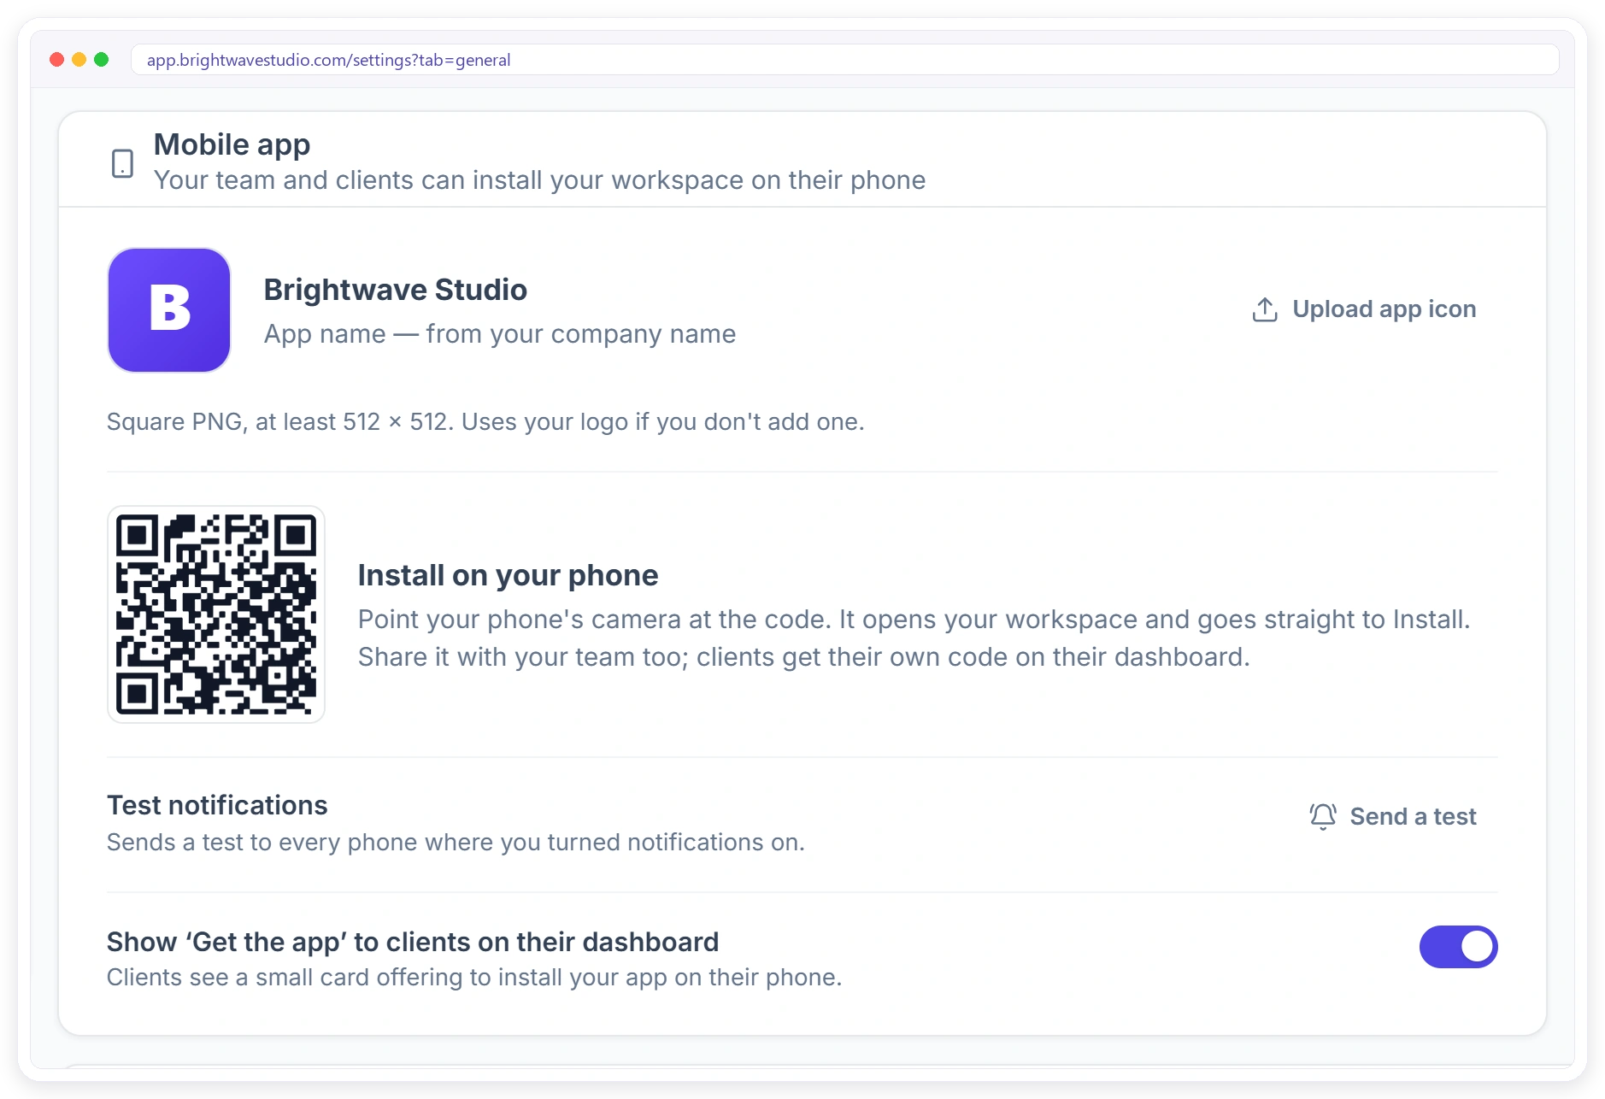Toggle the 'Get the app' client dashboard switch
Image resolution: width=1605 pixels, height=1099 pixels.
pyautogui.click(x=1458, y=947)
